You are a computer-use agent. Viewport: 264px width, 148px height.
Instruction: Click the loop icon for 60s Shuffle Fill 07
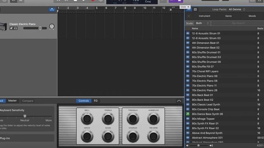tap(188, 67)
